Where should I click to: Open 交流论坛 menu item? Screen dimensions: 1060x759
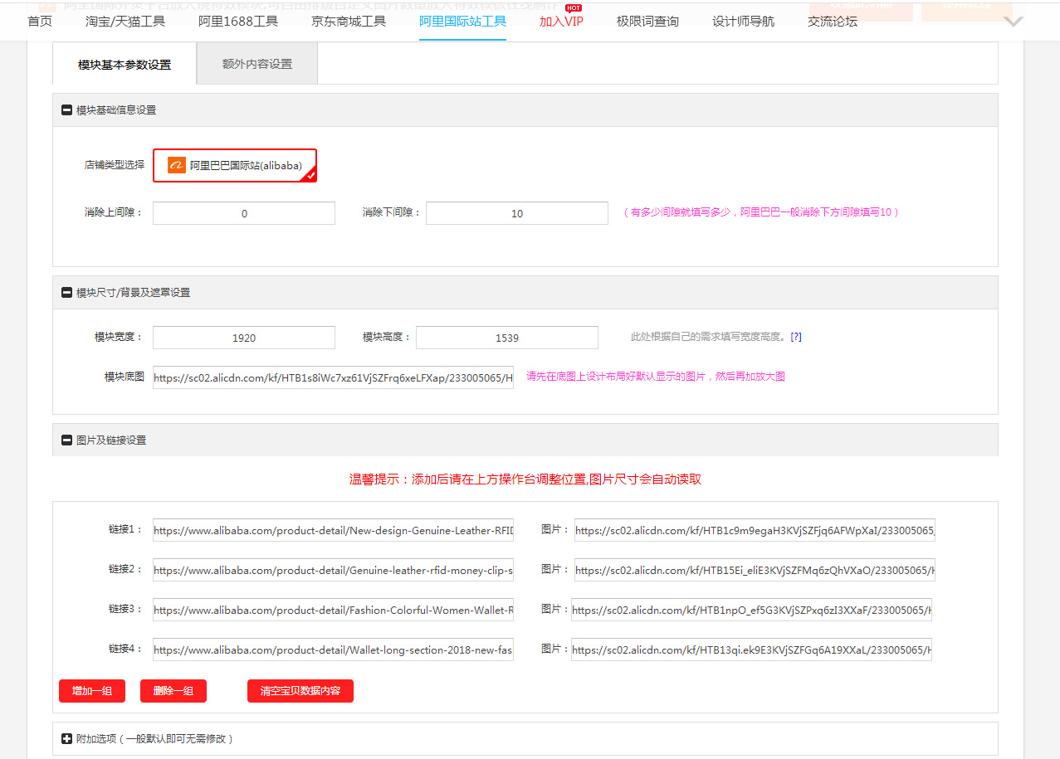[x=833, y=22]
